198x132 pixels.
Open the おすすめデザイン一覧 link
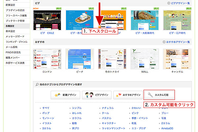point(178,42)
